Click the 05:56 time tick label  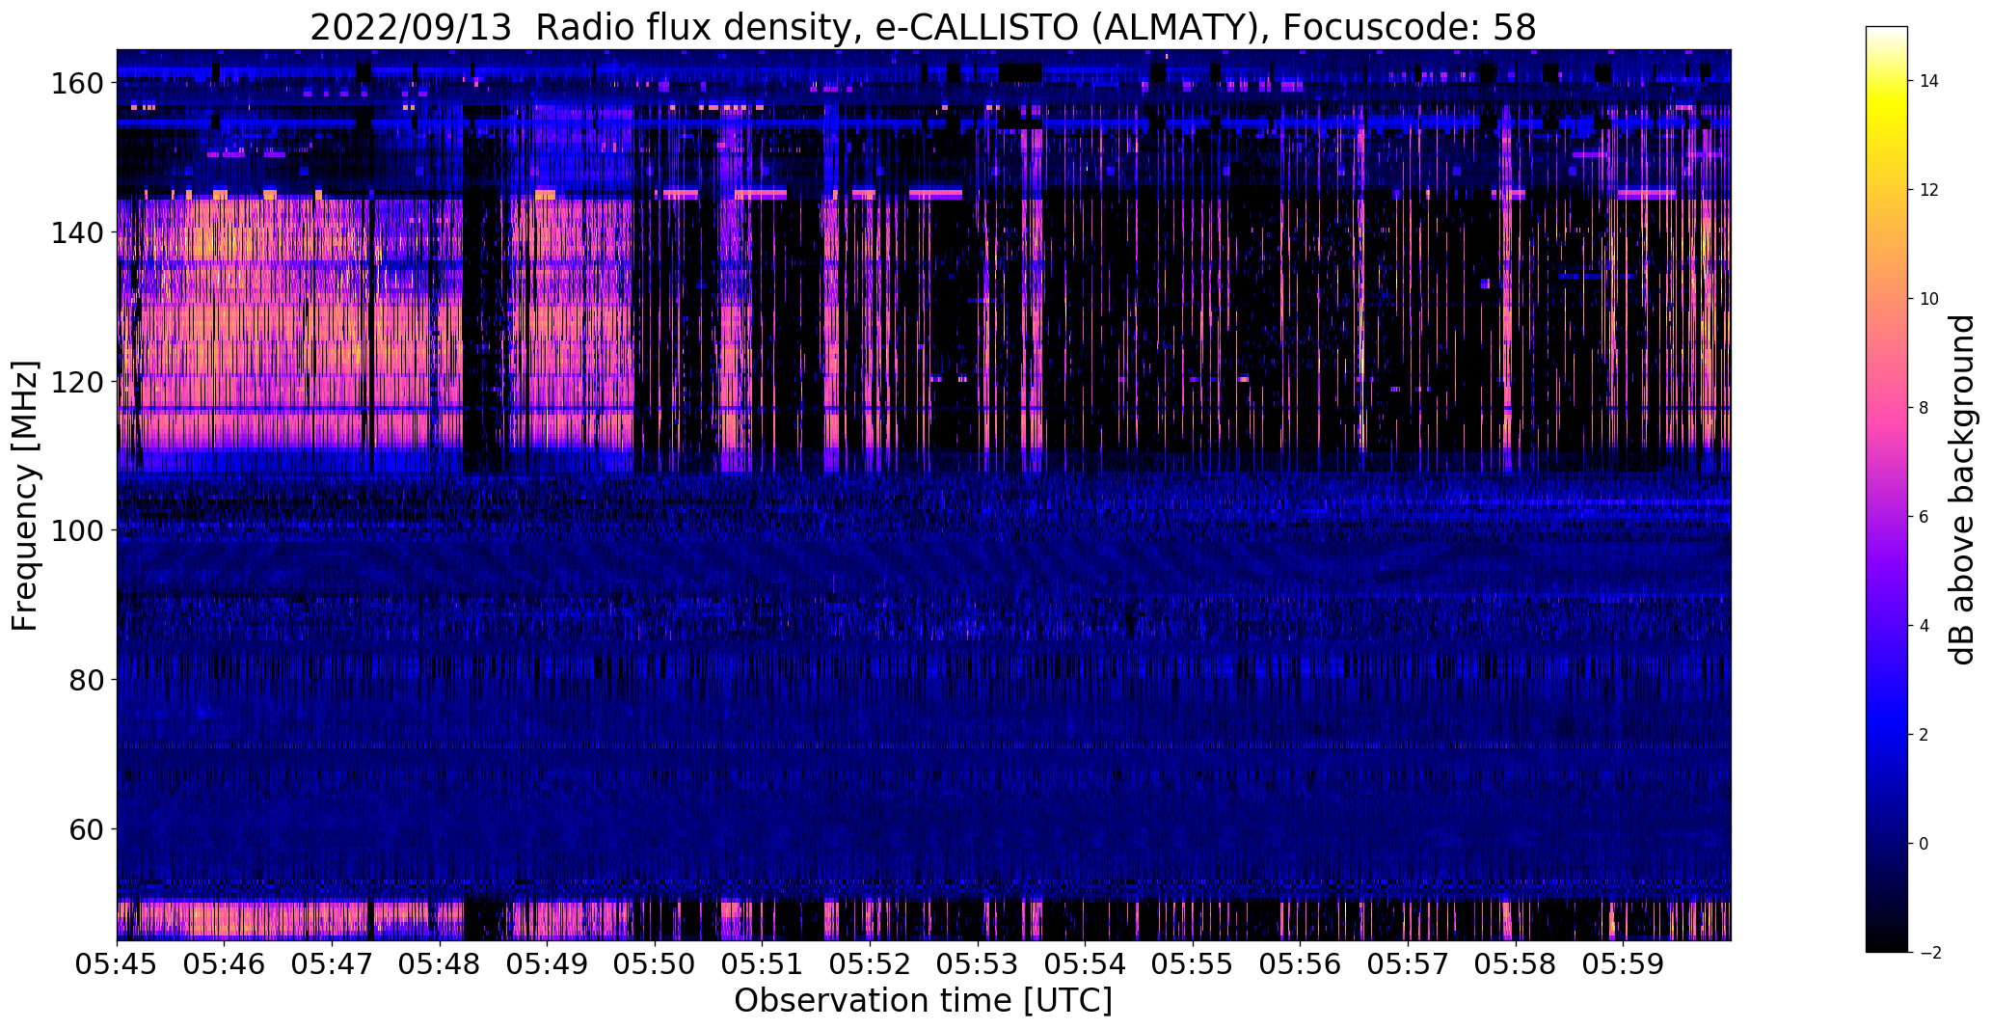(x=1300, y=964)
